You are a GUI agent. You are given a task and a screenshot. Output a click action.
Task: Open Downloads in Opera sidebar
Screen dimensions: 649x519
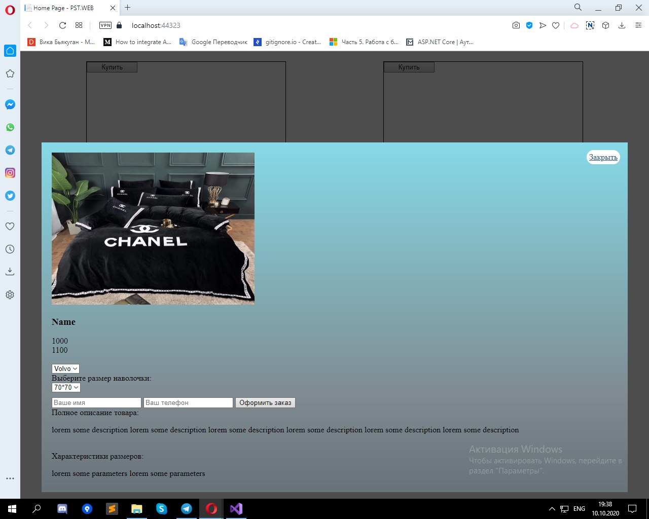coord(10,272)
